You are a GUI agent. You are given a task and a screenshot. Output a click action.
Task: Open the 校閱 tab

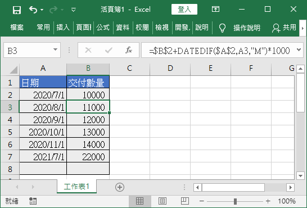coord(142,28)
